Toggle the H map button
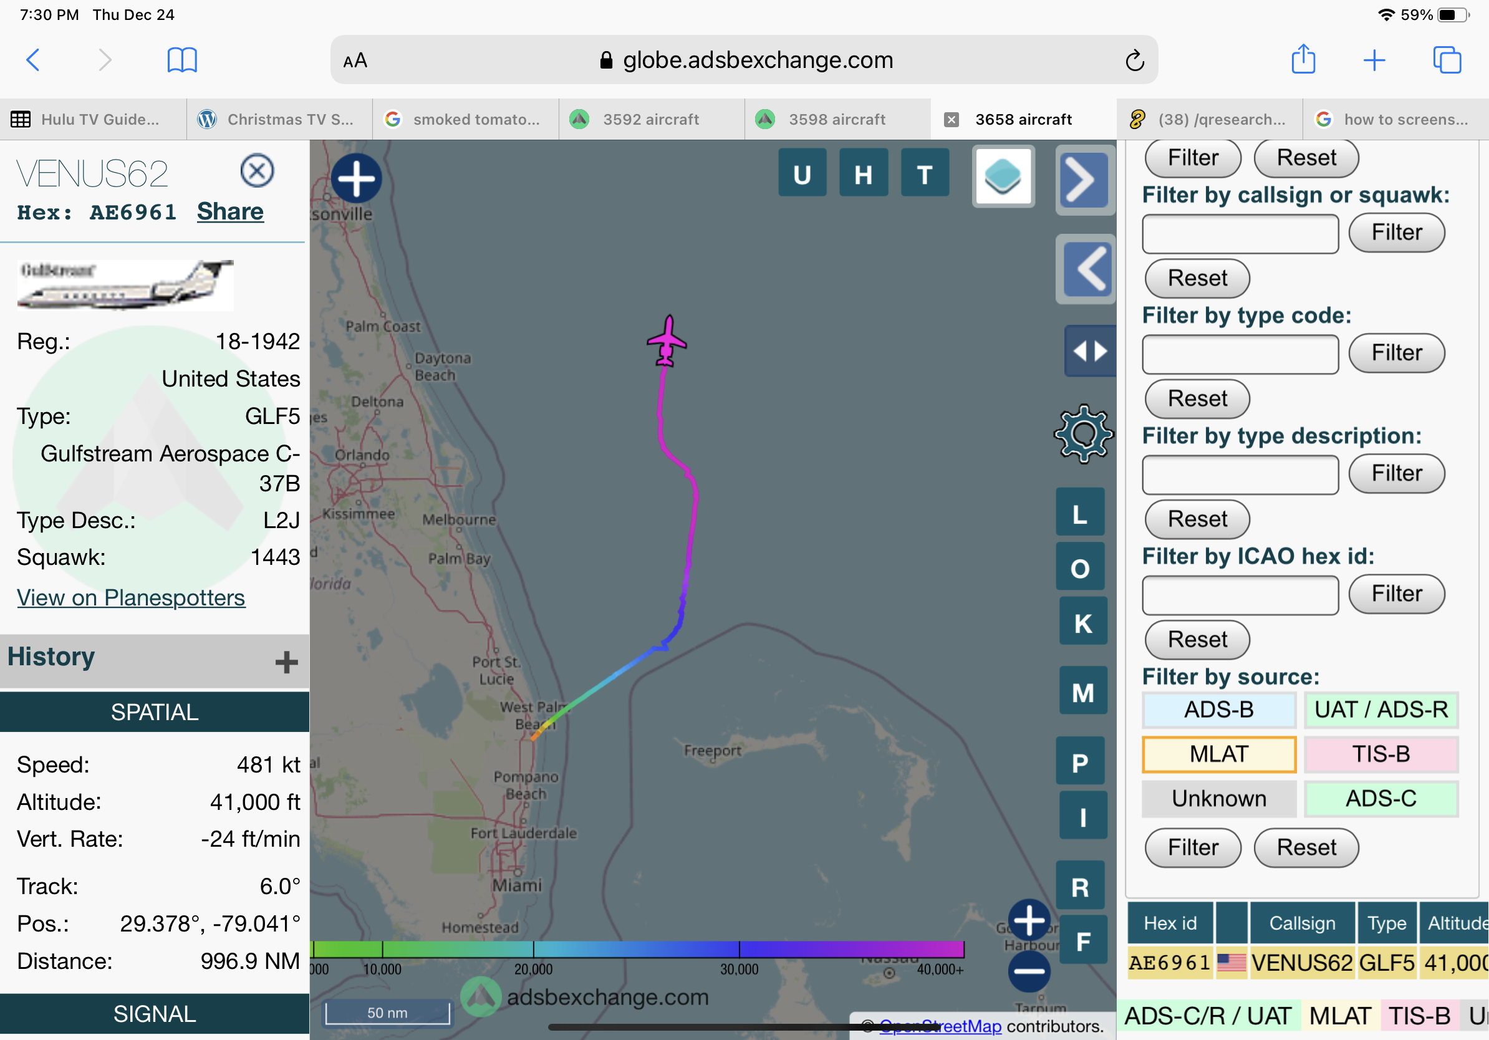The height and width of the screenshot is (1040, 1489). pos(863,174)
